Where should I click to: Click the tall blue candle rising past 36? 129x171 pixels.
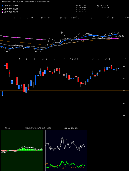36,80
